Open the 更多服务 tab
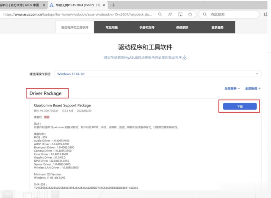 tap(217, 27)
